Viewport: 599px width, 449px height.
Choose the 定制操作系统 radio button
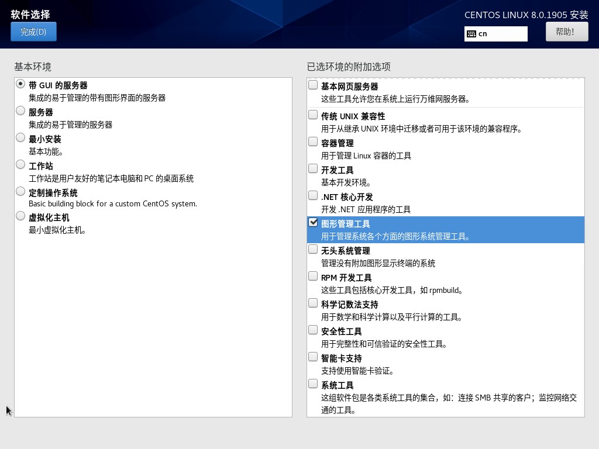point(20,191)
